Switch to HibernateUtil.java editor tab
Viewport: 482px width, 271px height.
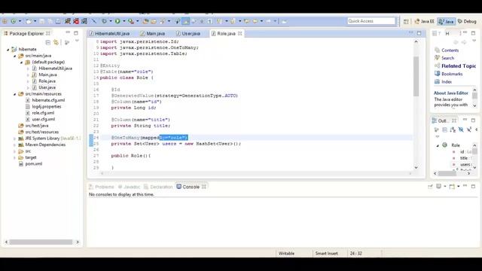coord(109,33)
